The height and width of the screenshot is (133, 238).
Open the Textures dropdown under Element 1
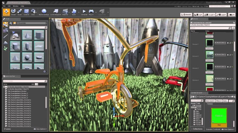tap(209, 48)
